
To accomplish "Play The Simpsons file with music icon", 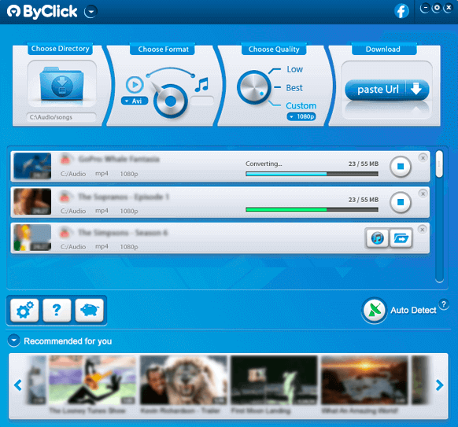I will [377, 238].
